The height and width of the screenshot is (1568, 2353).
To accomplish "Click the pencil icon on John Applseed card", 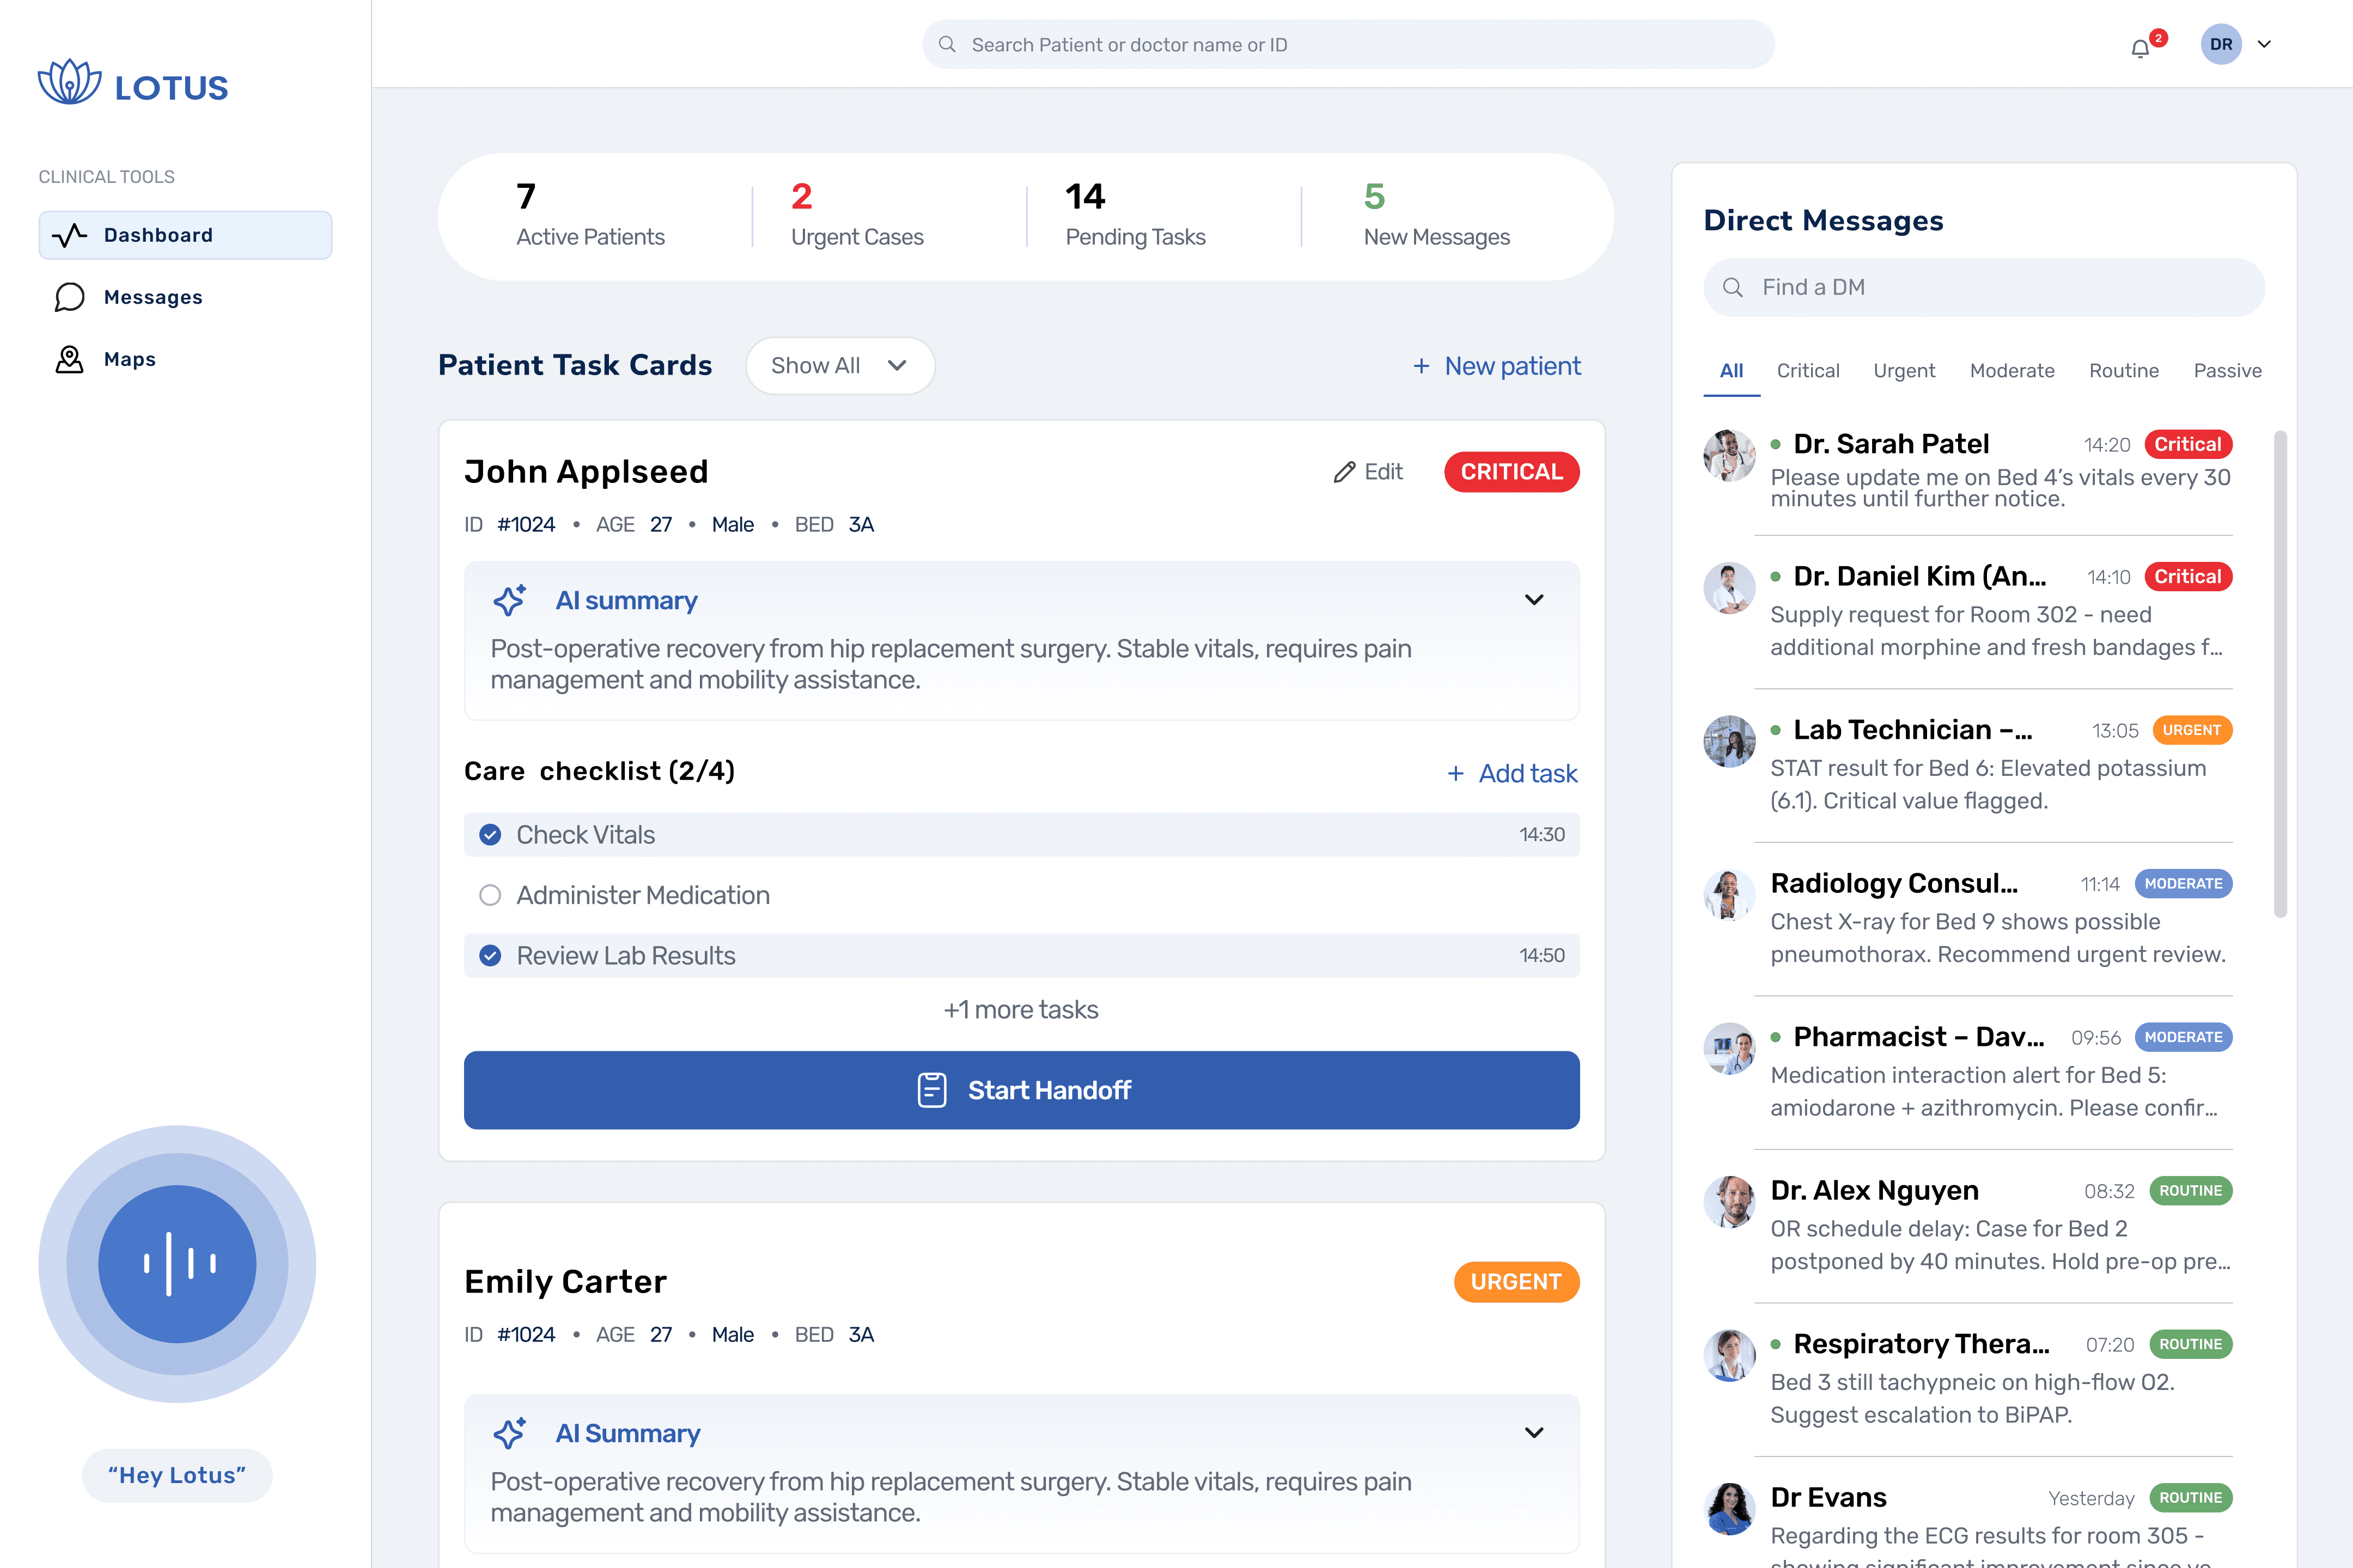I will tap(1345, 472).
